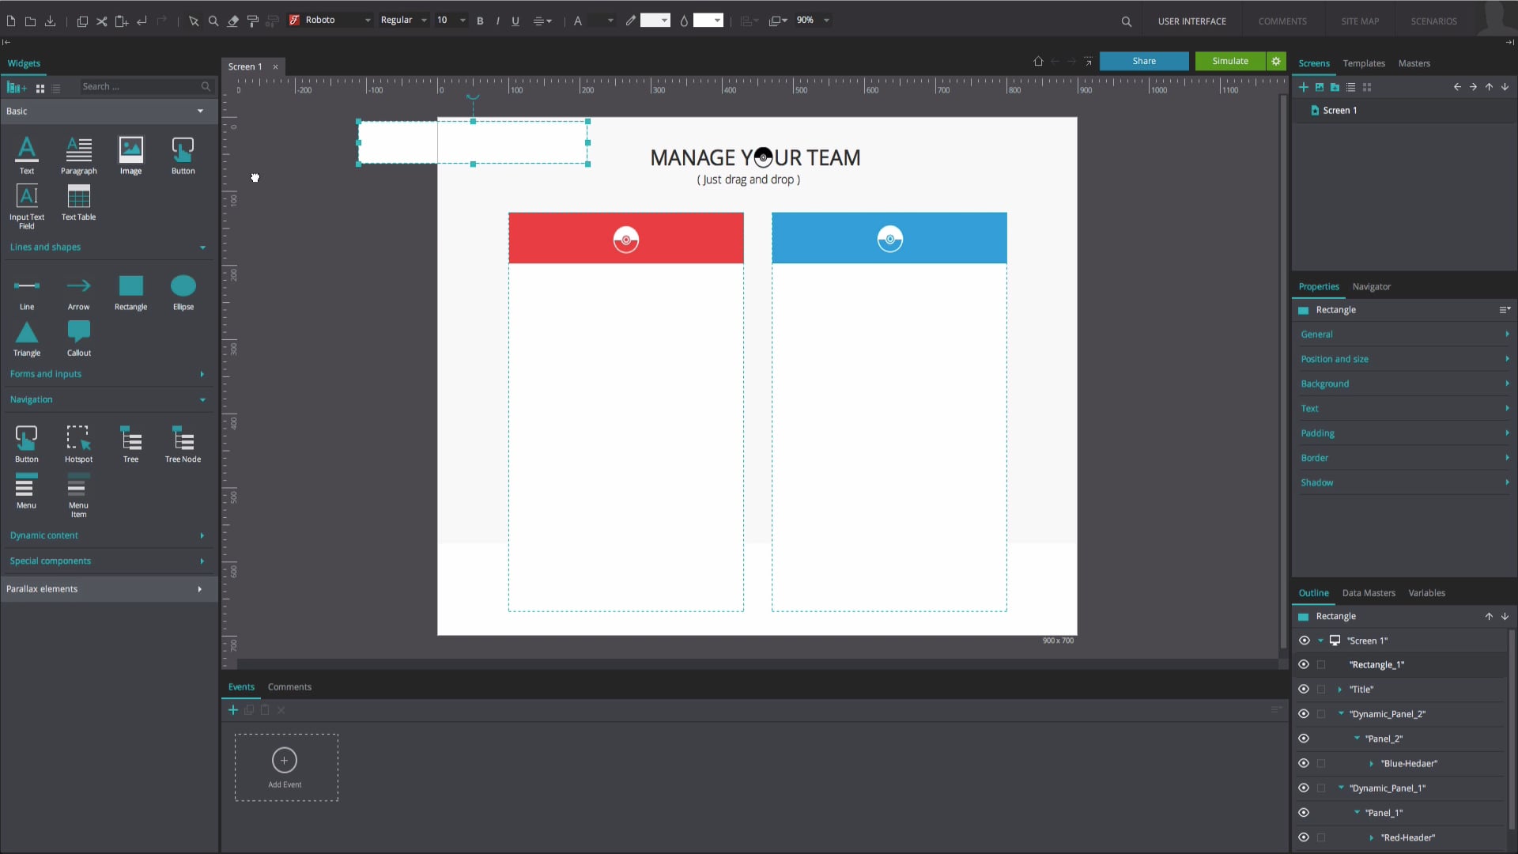The width and height of the screenshot is (1518, 854).
Task: Switch to the Templates tab
Action: pyautogui.click(x=1364, y=63)
